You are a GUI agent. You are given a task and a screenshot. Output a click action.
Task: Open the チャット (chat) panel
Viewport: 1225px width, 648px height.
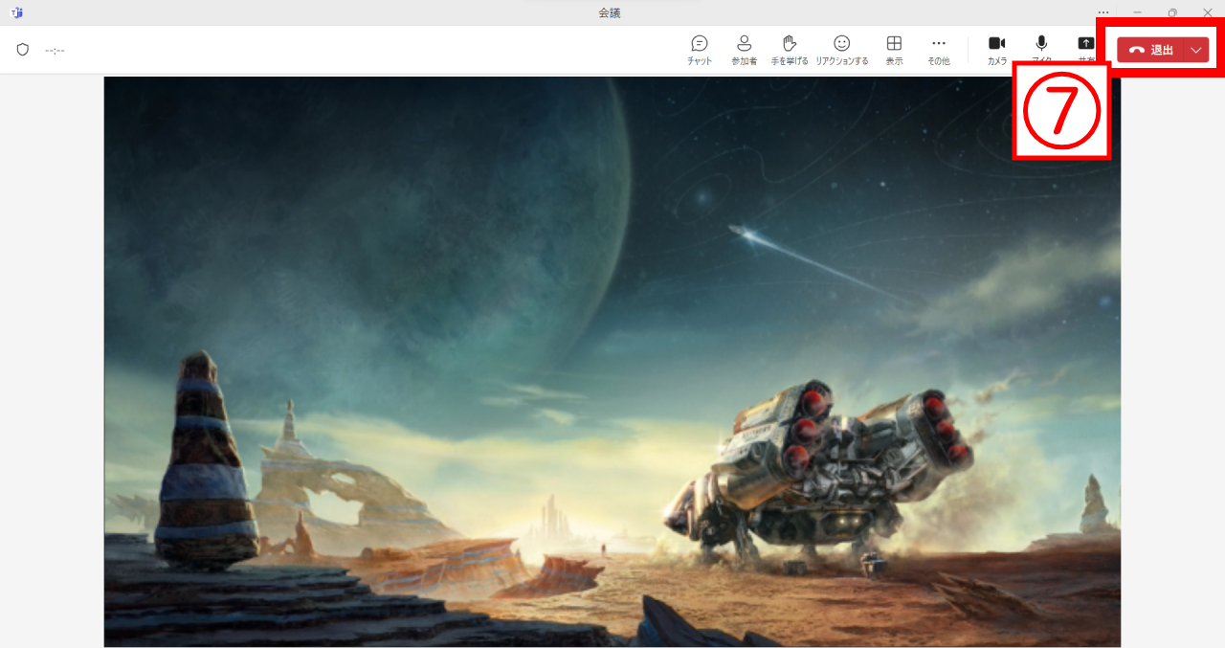(700, 50)
